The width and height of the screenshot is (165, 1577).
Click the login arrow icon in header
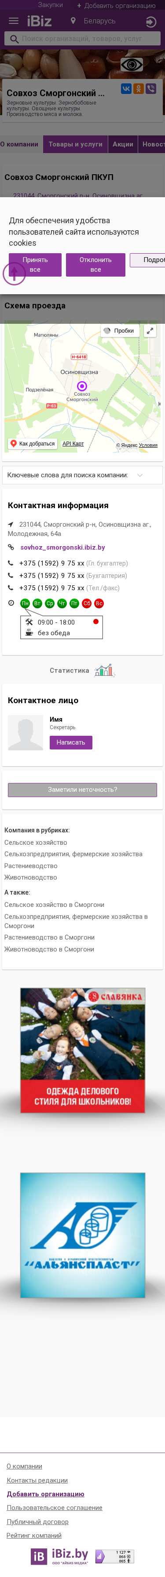coord(151,22)
